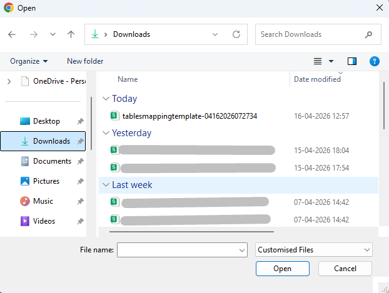Click the Cancel button
The width and height of the screenshot is (389, 293).
345,269
